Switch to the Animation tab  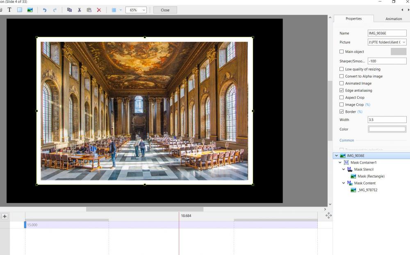pos(393,19)
